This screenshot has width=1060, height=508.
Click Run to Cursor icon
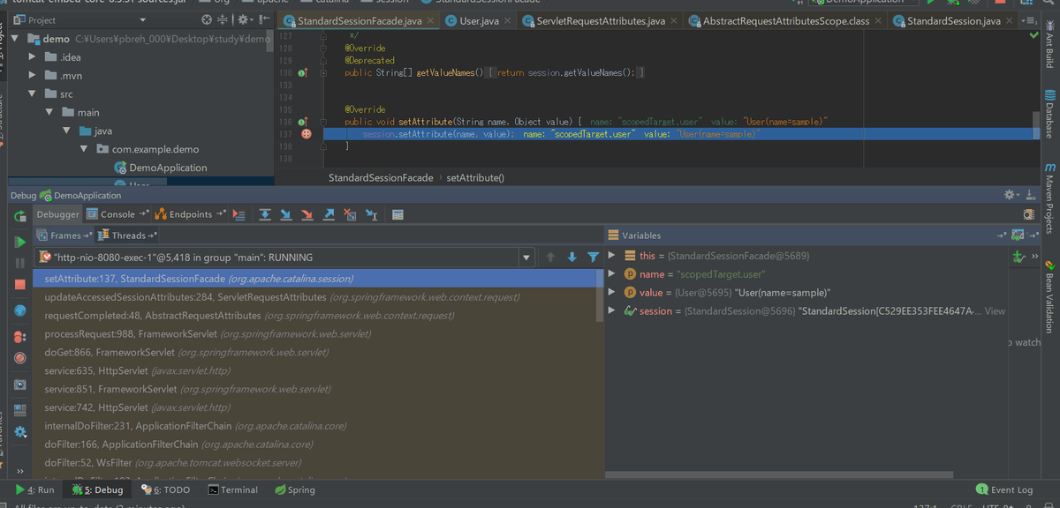pos(372,214)
